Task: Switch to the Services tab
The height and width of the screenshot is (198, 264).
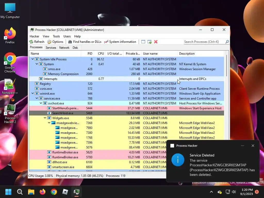Action: (x=51, y=48)
